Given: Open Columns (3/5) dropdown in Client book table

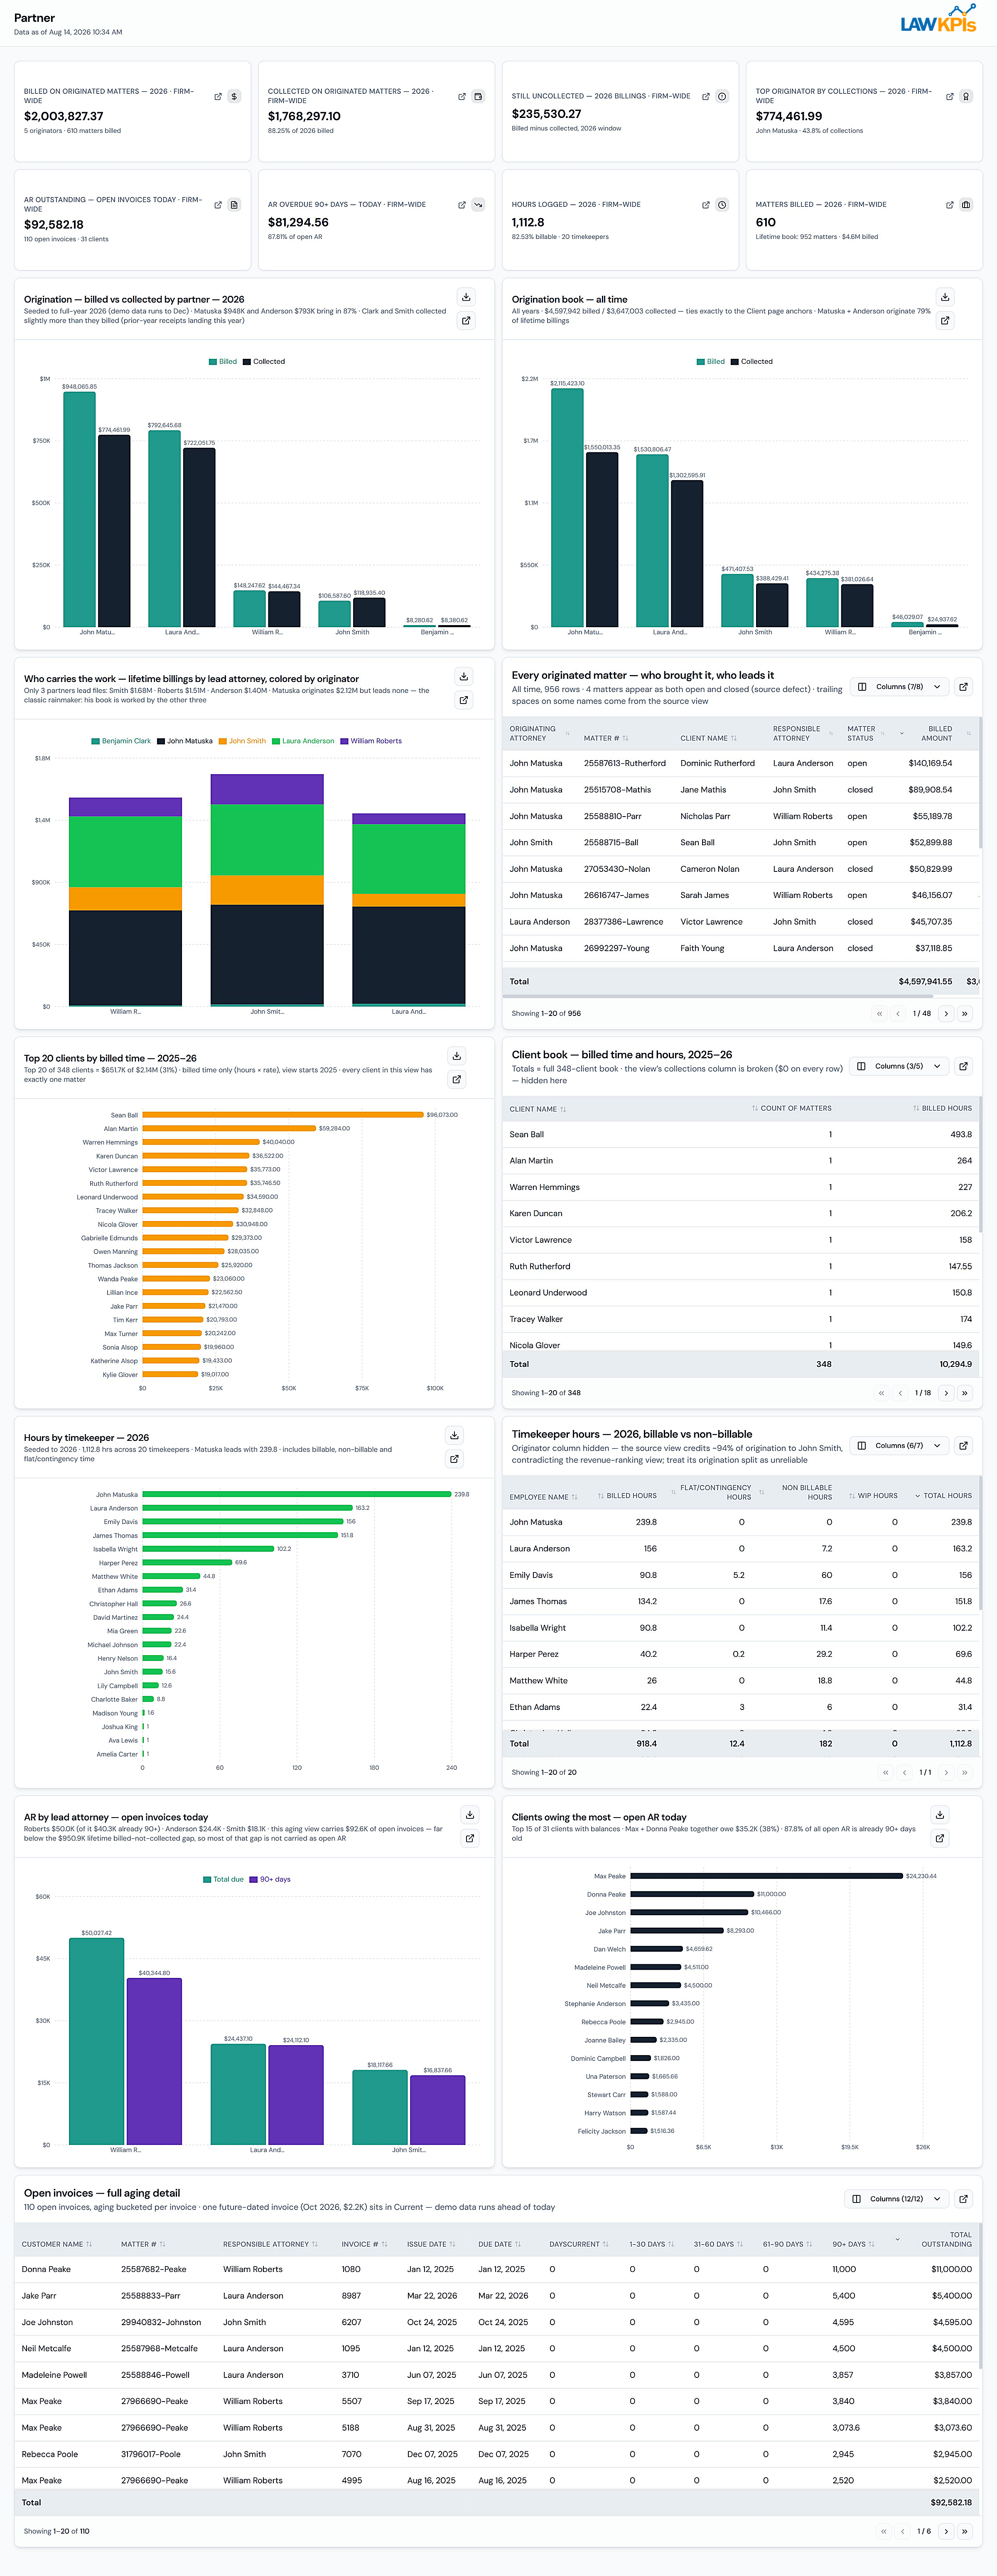Looking at the screenshot, I should tap(899, 1066).
